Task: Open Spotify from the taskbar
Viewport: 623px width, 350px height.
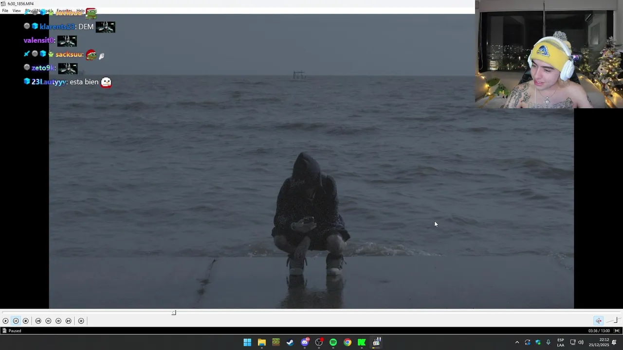Action: tap(333, 342)
